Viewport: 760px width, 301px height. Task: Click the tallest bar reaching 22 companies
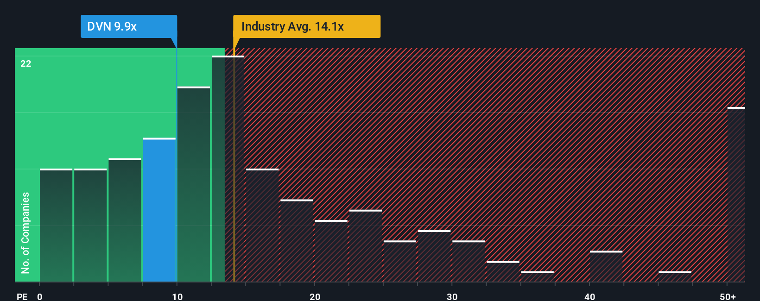tap(228, 169)
